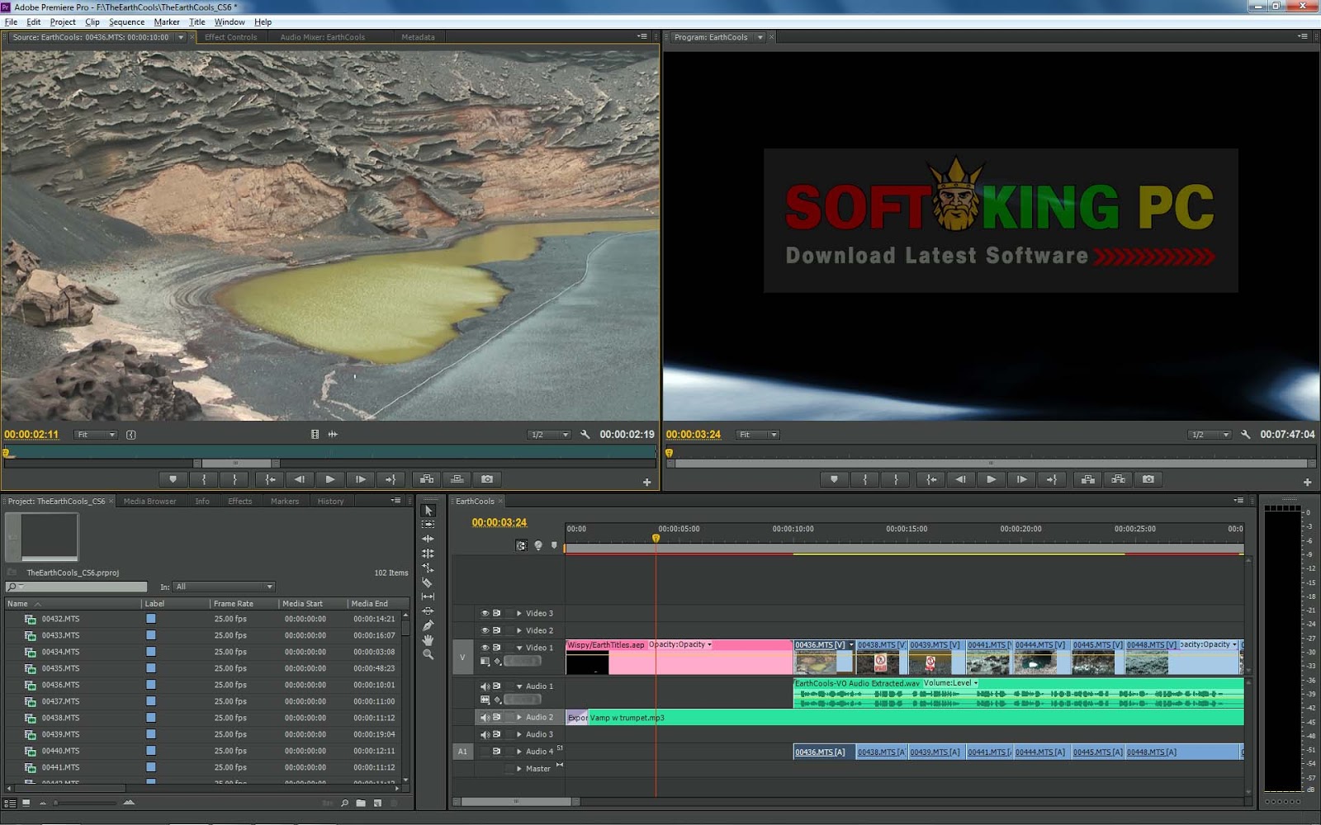Click Find magnifier in Project panel footer
Screen dimensions: 1321x825
tap(344, 803)
